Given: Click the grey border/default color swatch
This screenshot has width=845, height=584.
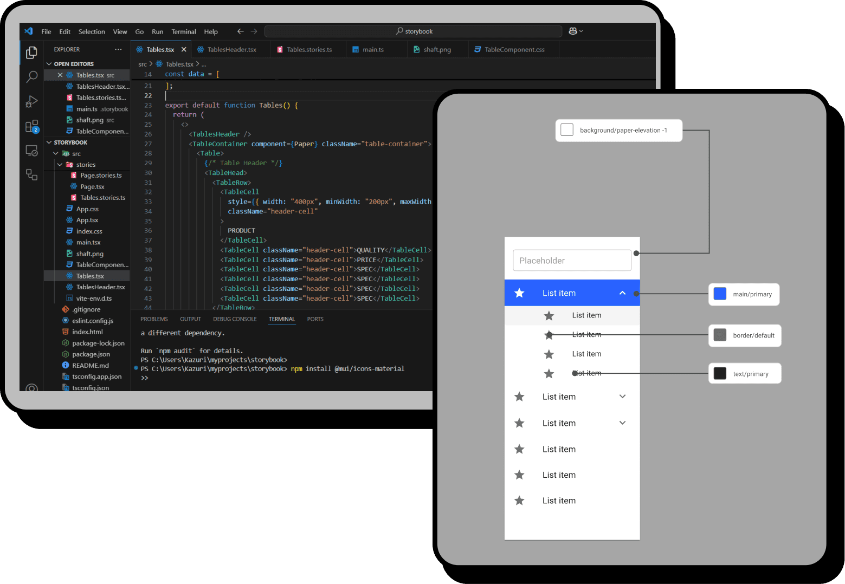Looking at the screenshot, I should pyautogui.click(x=720, y=335).
